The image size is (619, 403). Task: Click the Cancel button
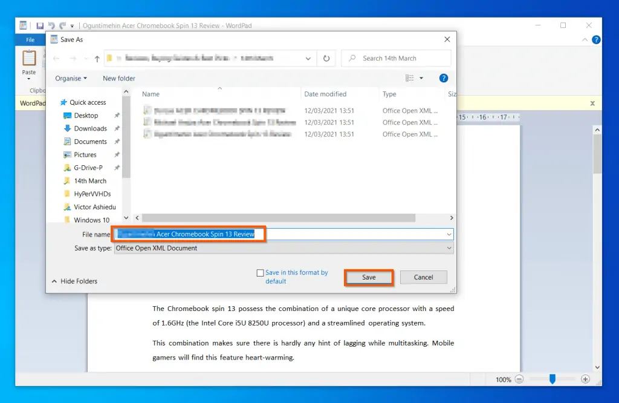tap(423, 277)
